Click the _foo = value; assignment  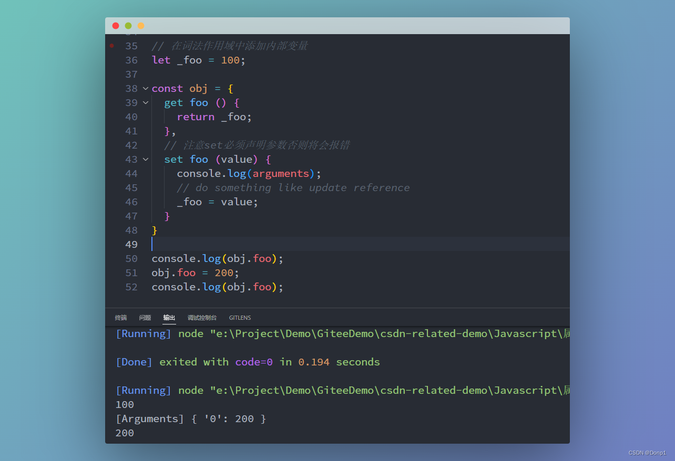pyautogui.click(x=218, y=202)
